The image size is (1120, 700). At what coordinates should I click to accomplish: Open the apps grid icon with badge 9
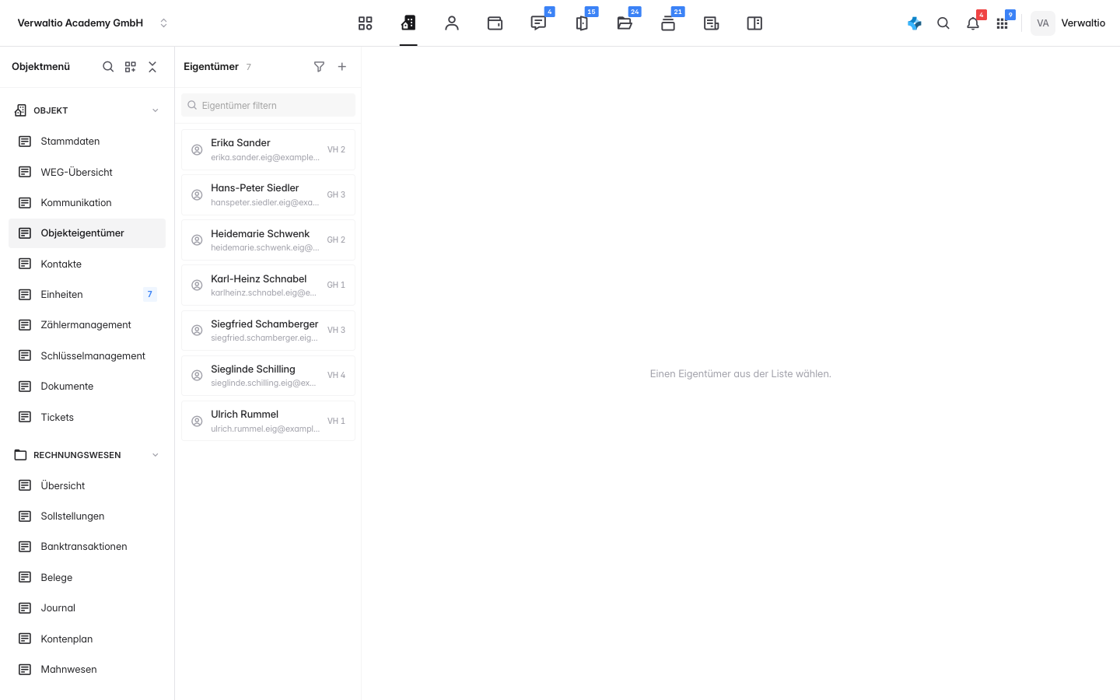pos(1002,23)
